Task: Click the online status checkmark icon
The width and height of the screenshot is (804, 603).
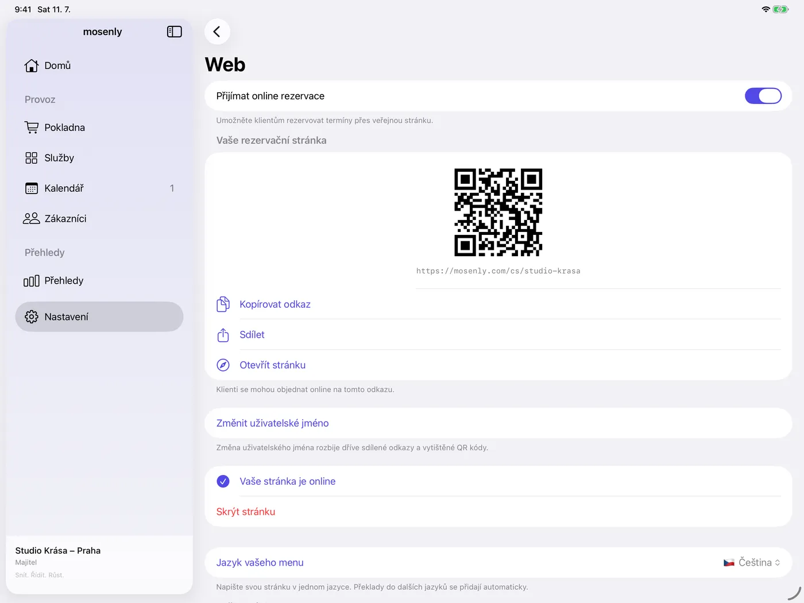Action: pyautogui.click(x=223, y=481)
